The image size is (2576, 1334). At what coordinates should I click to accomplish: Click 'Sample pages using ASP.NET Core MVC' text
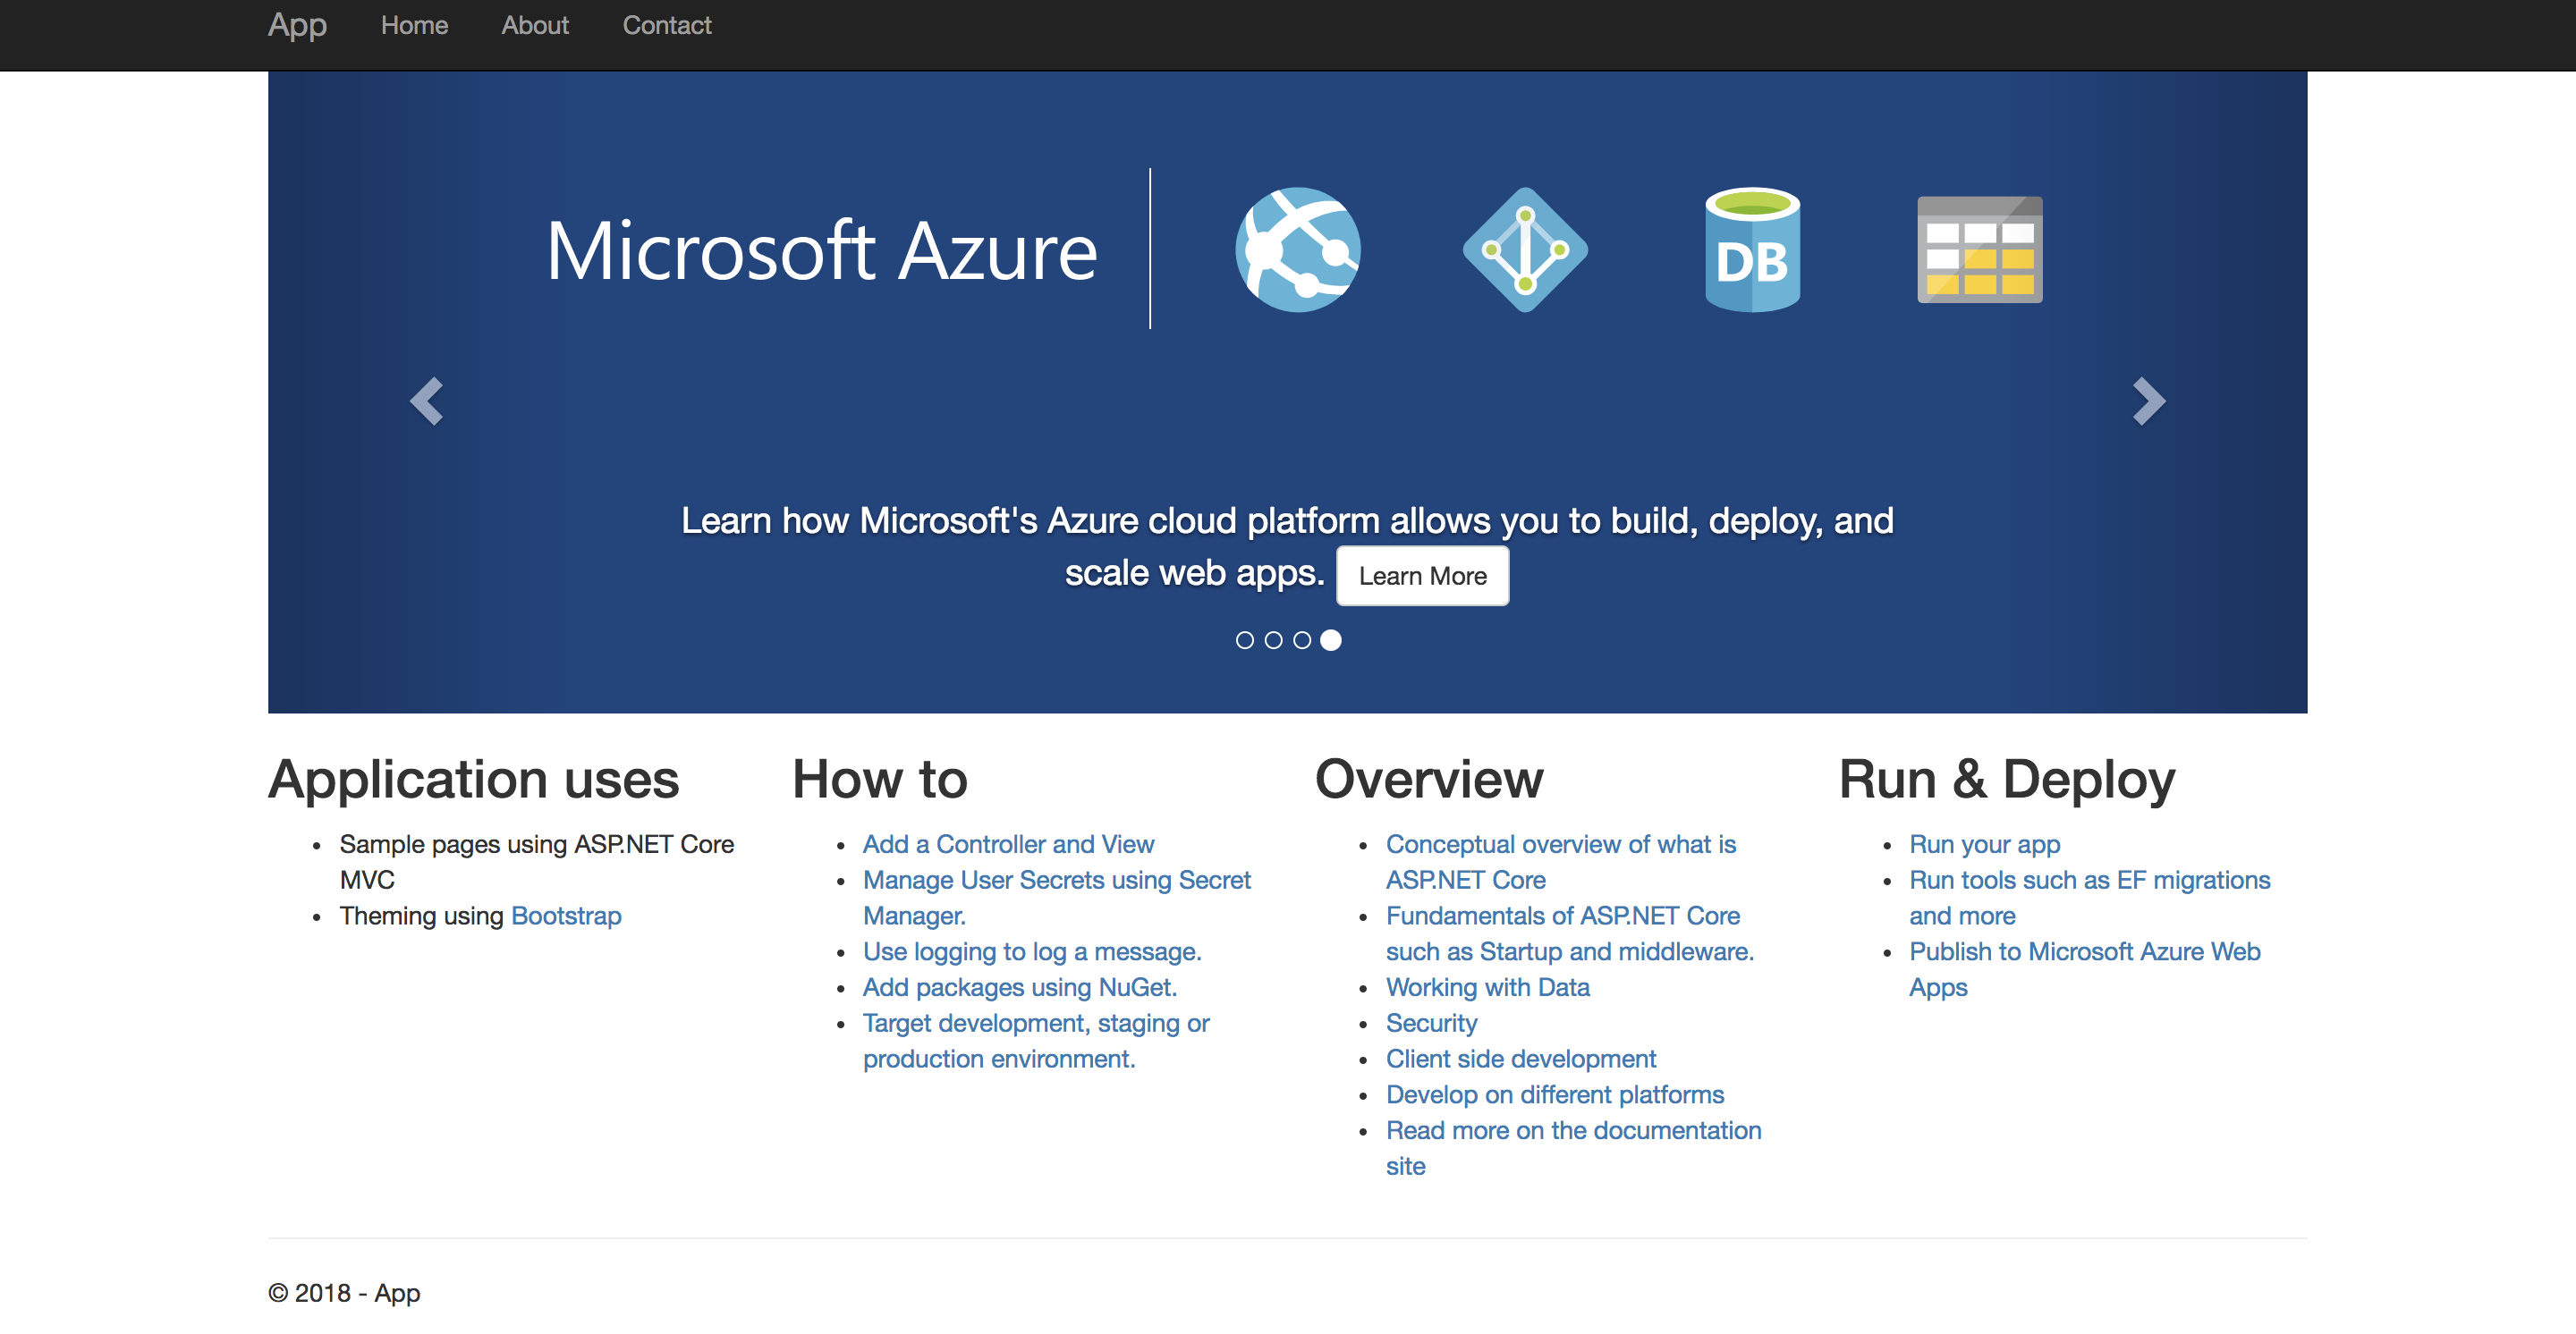click(537, 862)
